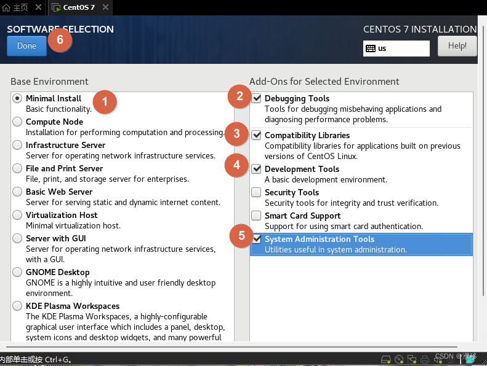
Task: Close the CentOS 7 tab
Action: point(106,7)
